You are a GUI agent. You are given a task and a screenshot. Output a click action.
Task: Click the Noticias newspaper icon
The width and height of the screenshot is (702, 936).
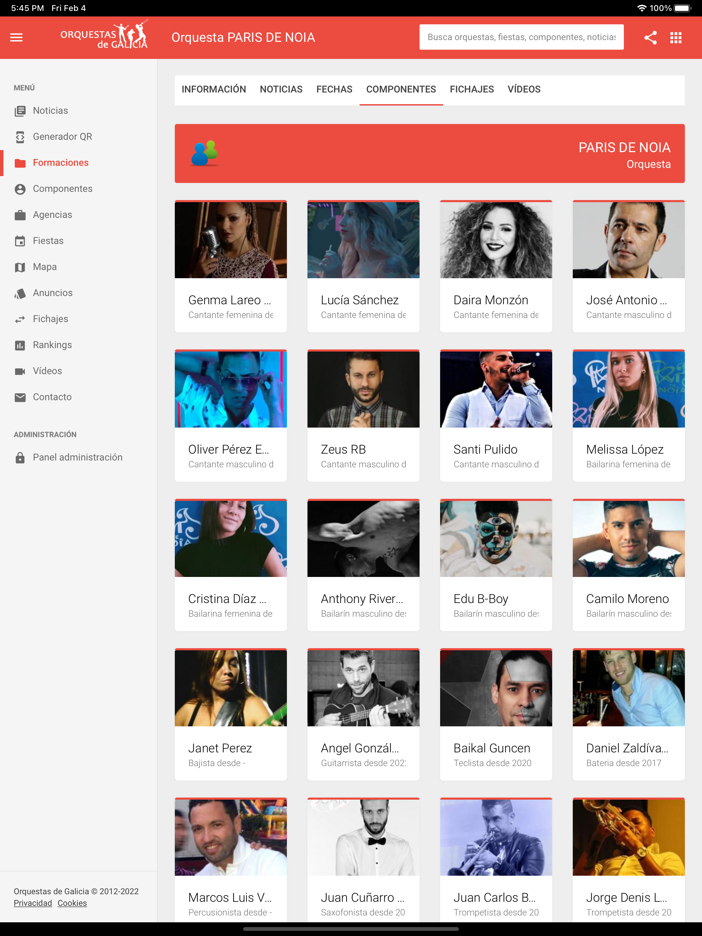20,111
